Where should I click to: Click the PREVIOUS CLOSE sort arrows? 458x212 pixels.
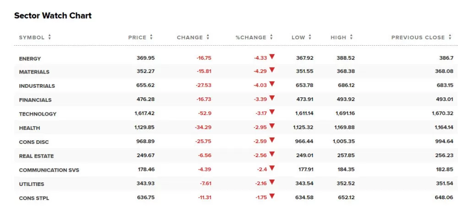pos(450,37)
